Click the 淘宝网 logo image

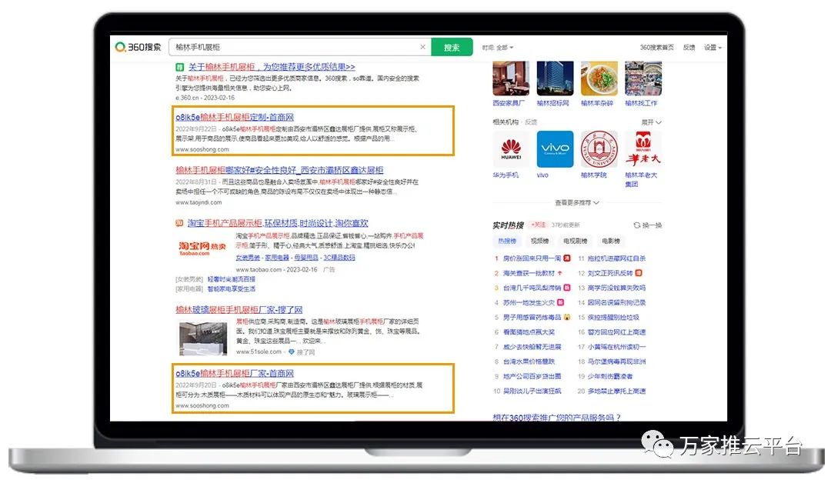[x=202, y=247]
